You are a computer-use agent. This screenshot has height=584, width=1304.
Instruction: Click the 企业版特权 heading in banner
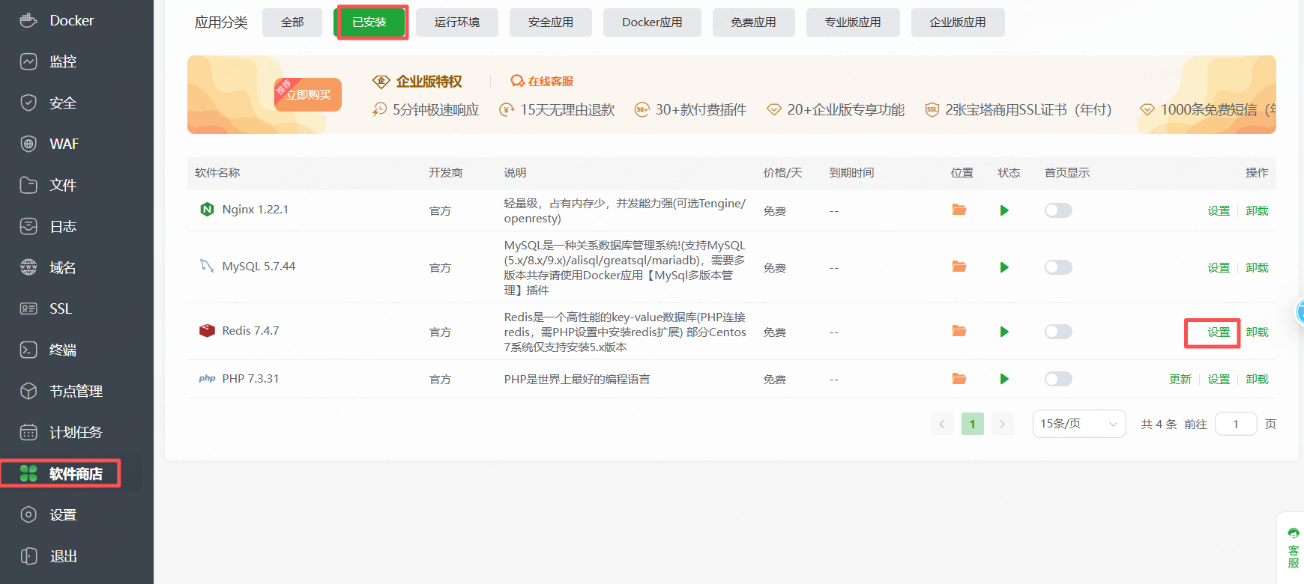point(429,81)
